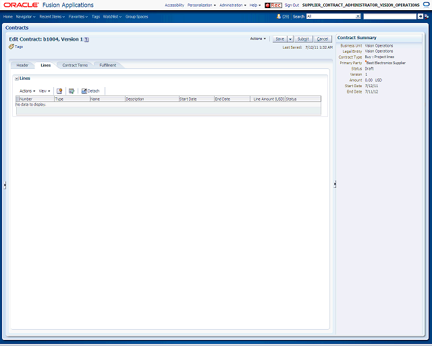The height and width of the screenshot is (346, 432).
Task: Open Lines table Actions menu
Action: [27, 91]
